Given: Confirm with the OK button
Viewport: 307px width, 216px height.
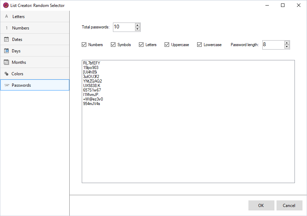Looking at the screenshot, I should [261, 205].
